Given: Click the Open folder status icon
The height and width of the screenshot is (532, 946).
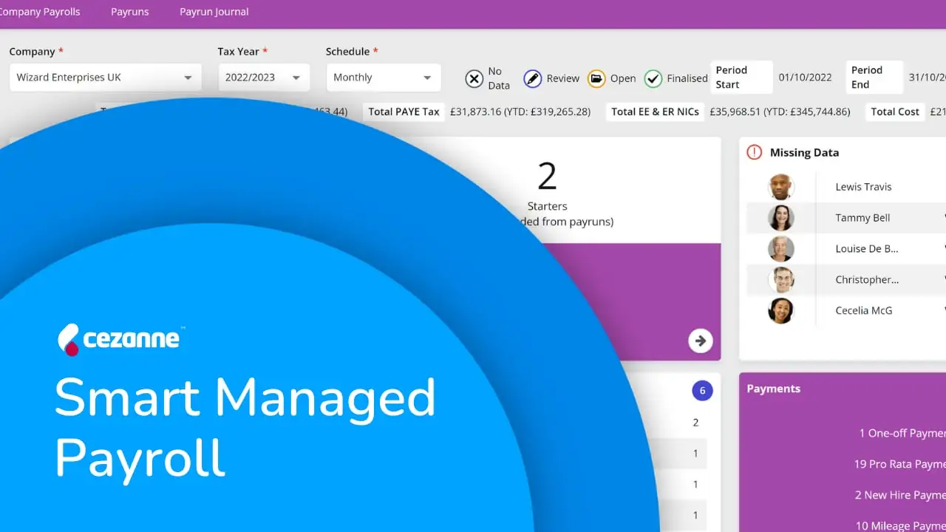Looking at the screenshot, I should click(596, 78).
